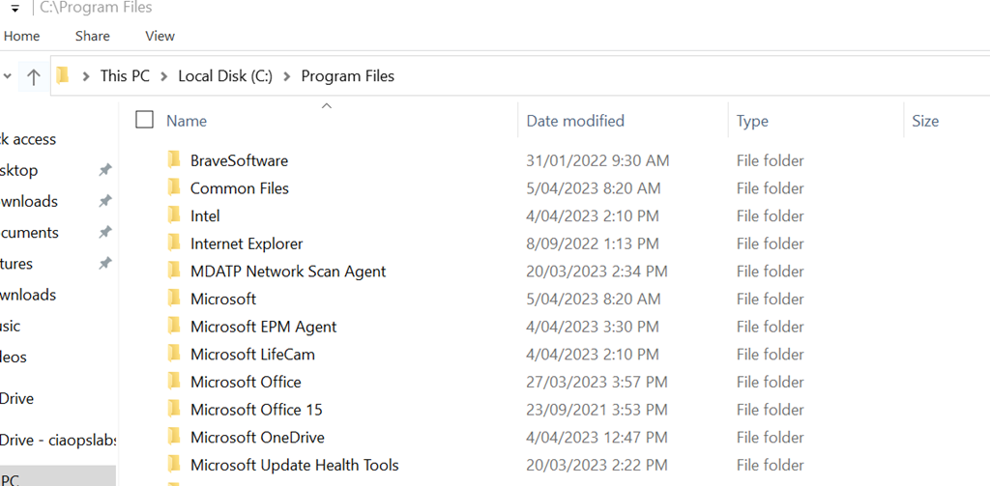The image size is (990, 486).
Task: Click the Up to parent folder arrow
Action: coord(34,76)
